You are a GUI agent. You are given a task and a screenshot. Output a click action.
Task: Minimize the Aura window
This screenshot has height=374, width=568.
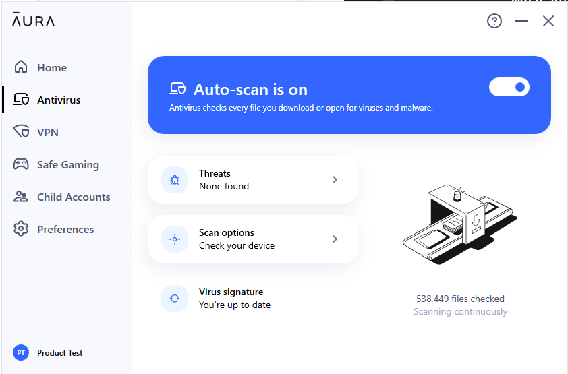[521, 21]
